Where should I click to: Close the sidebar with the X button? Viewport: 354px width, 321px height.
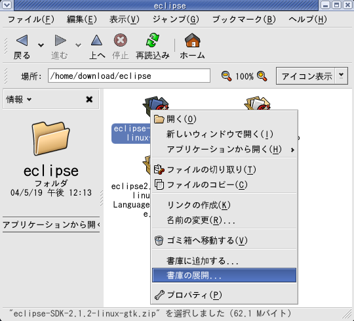coord(89,99)
